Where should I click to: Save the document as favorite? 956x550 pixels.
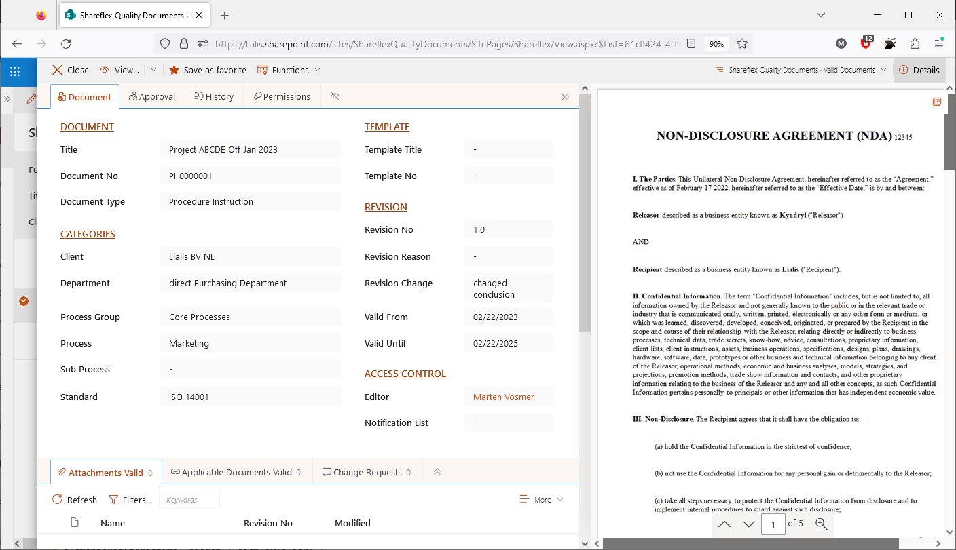coord(208,70)
